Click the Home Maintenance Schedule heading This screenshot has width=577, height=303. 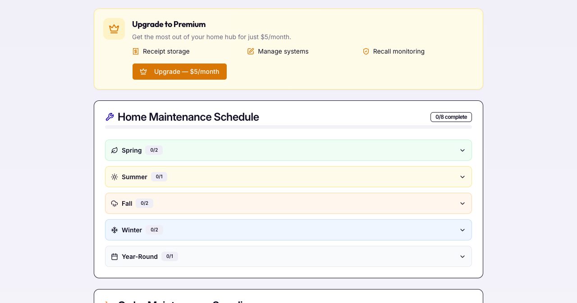coord(188,117)
